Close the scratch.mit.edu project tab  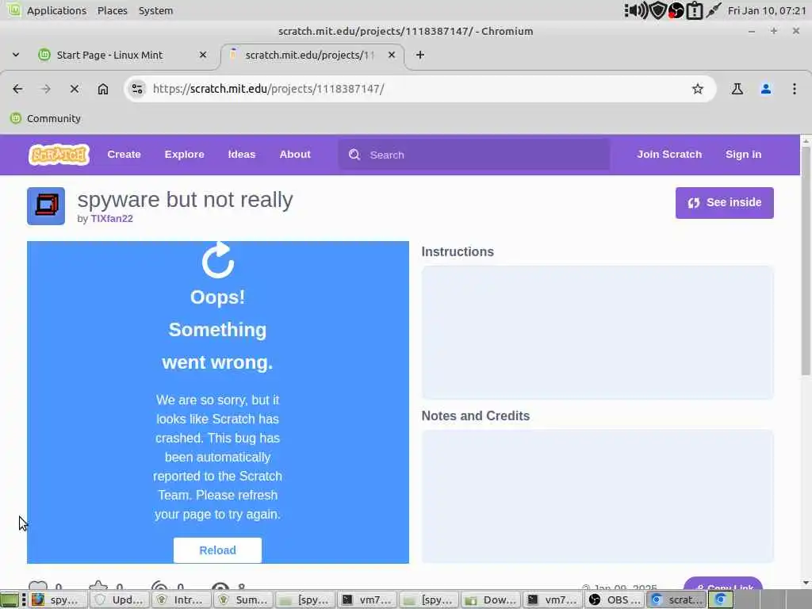[392, 55]
